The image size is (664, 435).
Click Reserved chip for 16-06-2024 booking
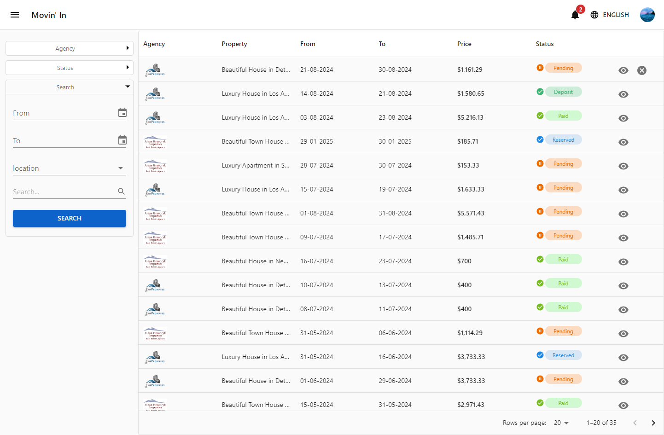[563, 355]
